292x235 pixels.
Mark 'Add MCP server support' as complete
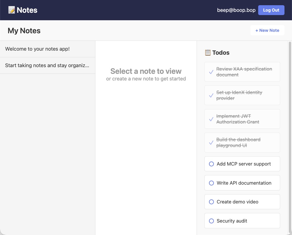[211, 164]
